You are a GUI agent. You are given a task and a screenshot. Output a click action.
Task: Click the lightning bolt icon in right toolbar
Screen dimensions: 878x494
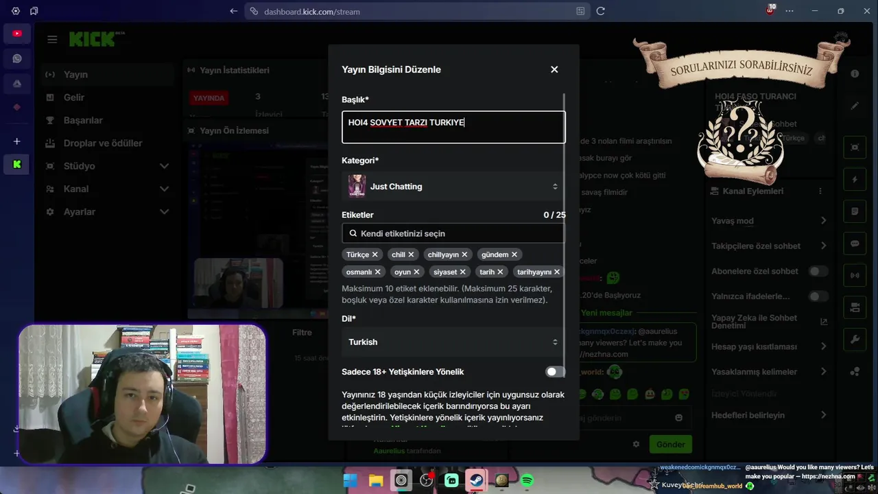click(x=855, y=180)
